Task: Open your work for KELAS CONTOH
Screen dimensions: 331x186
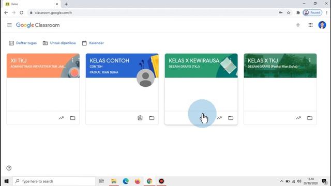Action: coord(140,118)
